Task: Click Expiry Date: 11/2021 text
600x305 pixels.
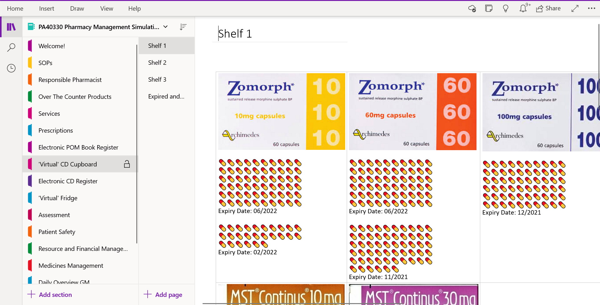Action: 378,277
